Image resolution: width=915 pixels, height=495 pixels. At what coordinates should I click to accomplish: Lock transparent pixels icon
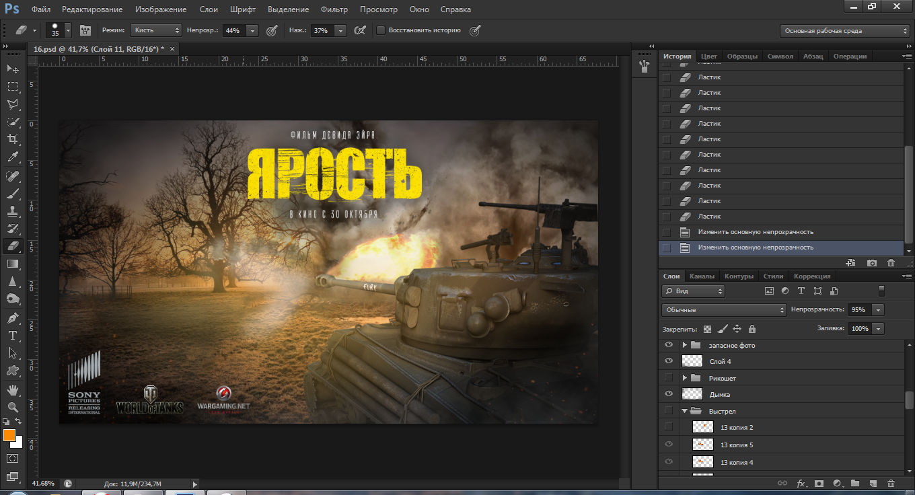coord(707,329)
